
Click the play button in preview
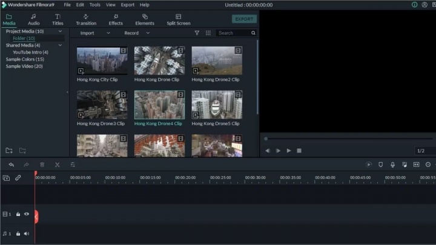click(289, 151)
